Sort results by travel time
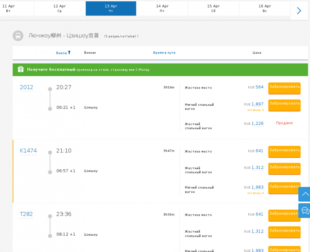This screenshot has height=252, width=310. 164,53
